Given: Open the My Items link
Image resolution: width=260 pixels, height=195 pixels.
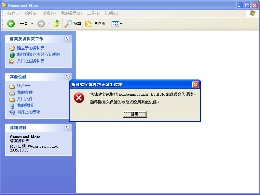Looking at the screenshot, I should coord(24,86).
